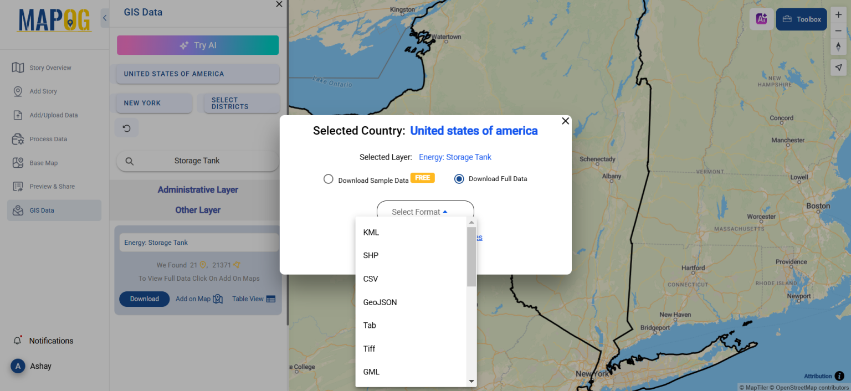Click the undo arrow in GIS Data panel
This screenshot has width=851, height=391.
click(127, 127)
